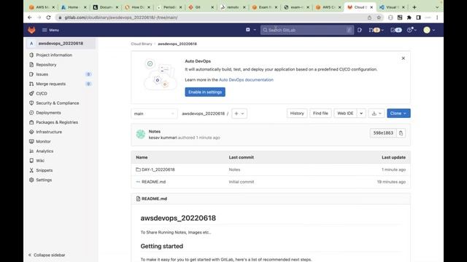Click the Monitor sidebar icon

[31, 141]
